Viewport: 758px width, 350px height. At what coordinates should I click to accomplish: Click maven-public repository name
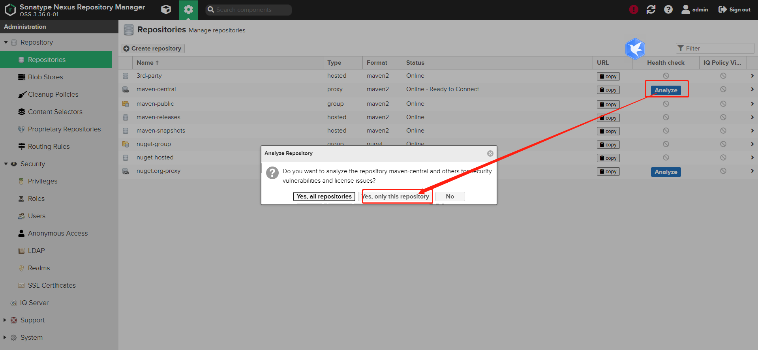tap(155, 104)
